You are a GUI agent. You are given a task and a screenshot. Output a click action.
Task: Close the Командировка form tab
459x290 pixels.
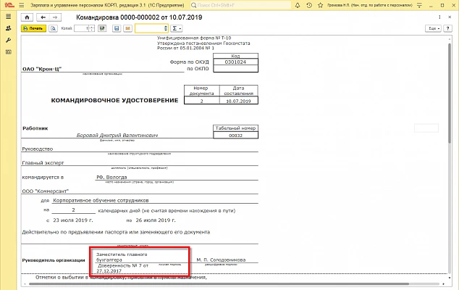pos(450,17)
